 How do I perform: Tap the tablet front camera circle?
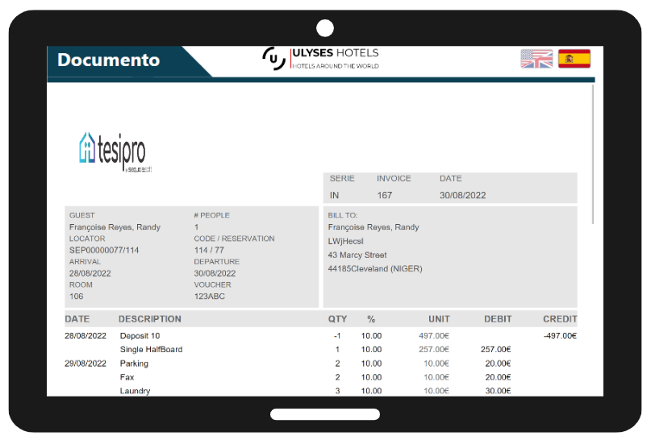tap(325, 29)
